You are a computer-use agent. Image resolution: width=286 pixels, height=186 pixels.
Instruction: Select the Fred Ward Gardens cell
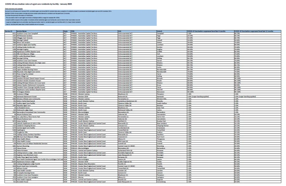coord(40,67)
